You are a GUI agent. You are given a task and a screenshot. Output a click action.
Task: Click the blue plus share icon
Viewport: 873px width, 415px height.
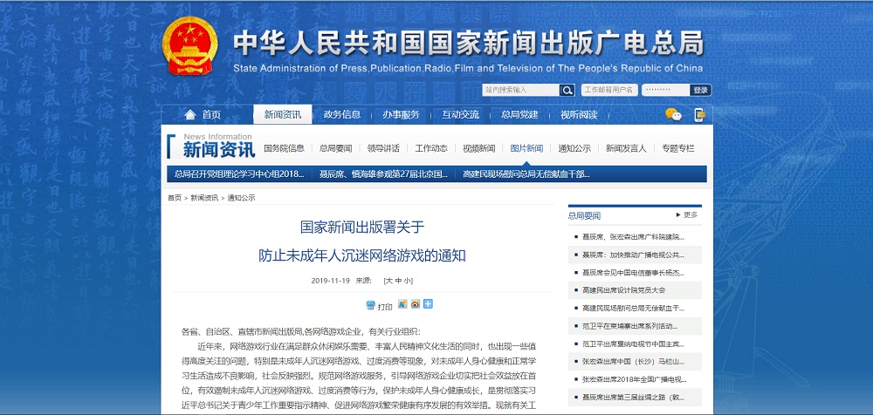click(x=428, y=304)
